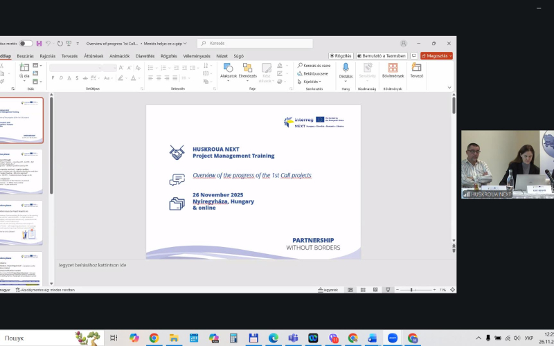The width and height of the screenshot is (554, 346).
Task: Click the Rögzítés record button
Action: coord(341,55)
